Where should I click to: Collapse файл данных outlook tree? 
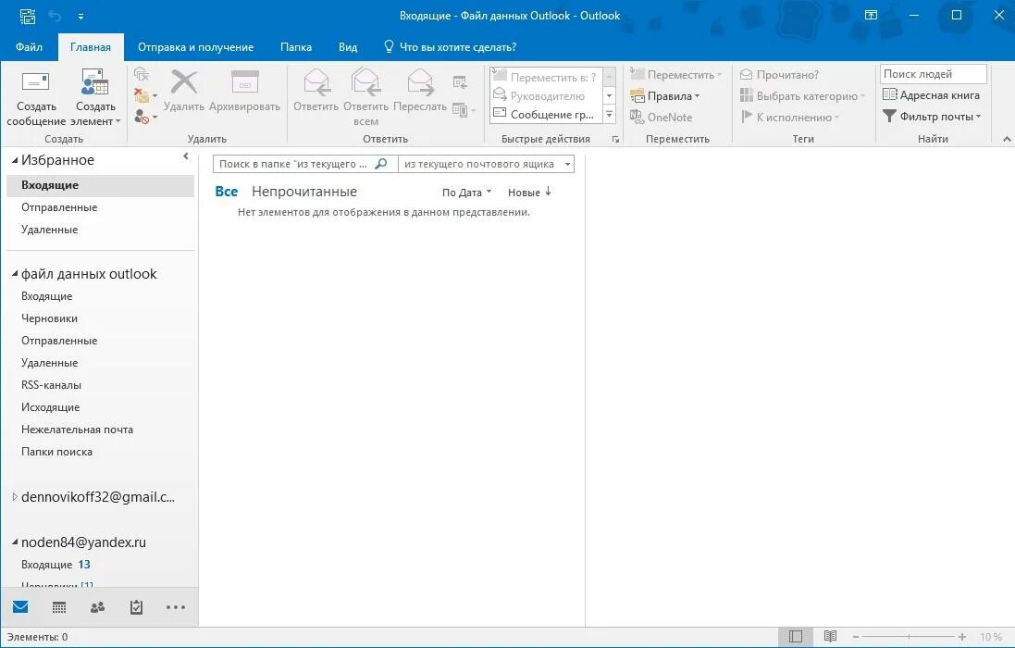coord(15,274)
